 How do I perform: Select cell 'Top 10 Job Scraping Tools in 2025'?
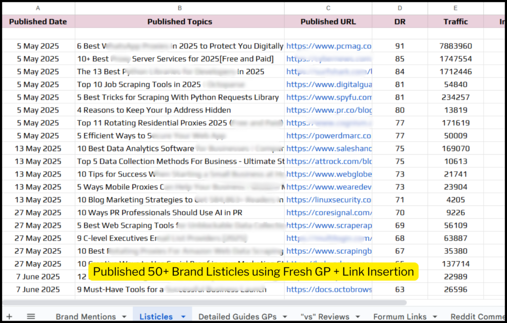pos(179,84)
